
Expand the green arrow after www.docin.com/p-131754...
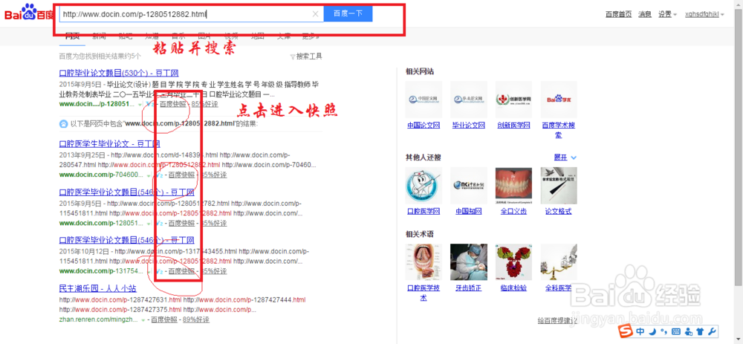click(x=149, y=271)
